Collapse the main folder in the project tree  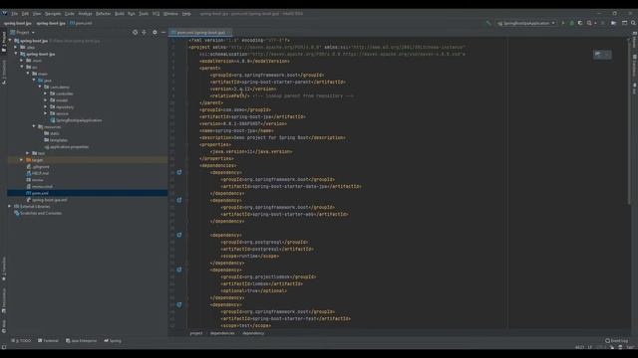pyautogui.click(x=28, y=74)
